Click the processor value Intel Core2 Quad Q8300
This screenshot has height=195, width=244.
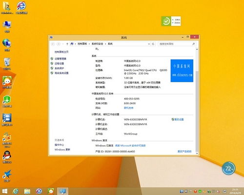coord(145,72)
